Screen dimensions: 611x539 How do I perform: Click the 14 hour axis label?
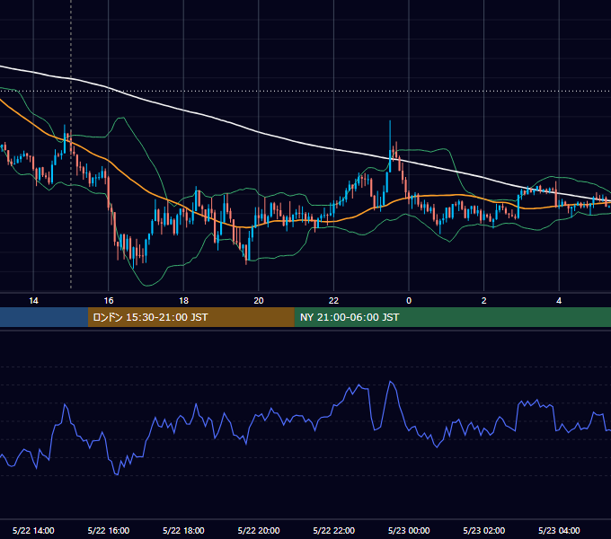tap(33, 301)
